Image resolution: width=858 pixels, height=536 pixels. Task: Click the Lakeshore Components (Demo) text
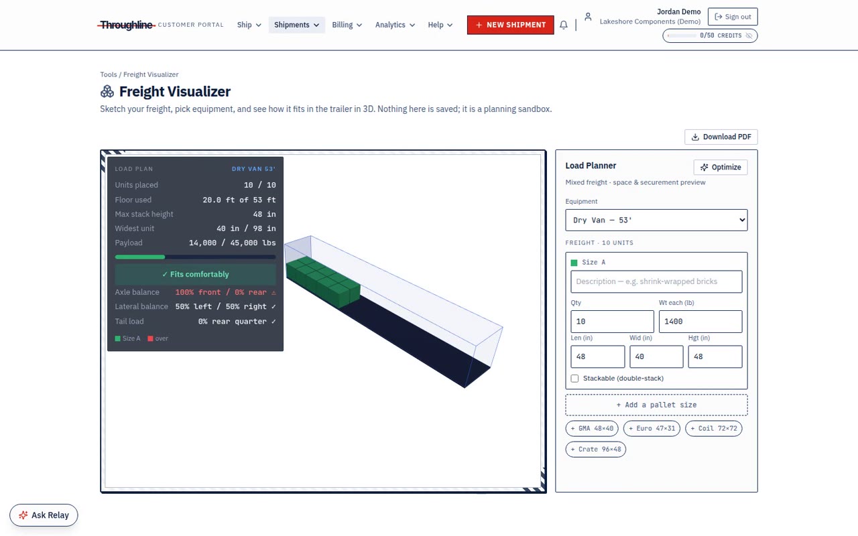[x=650, y=21]
